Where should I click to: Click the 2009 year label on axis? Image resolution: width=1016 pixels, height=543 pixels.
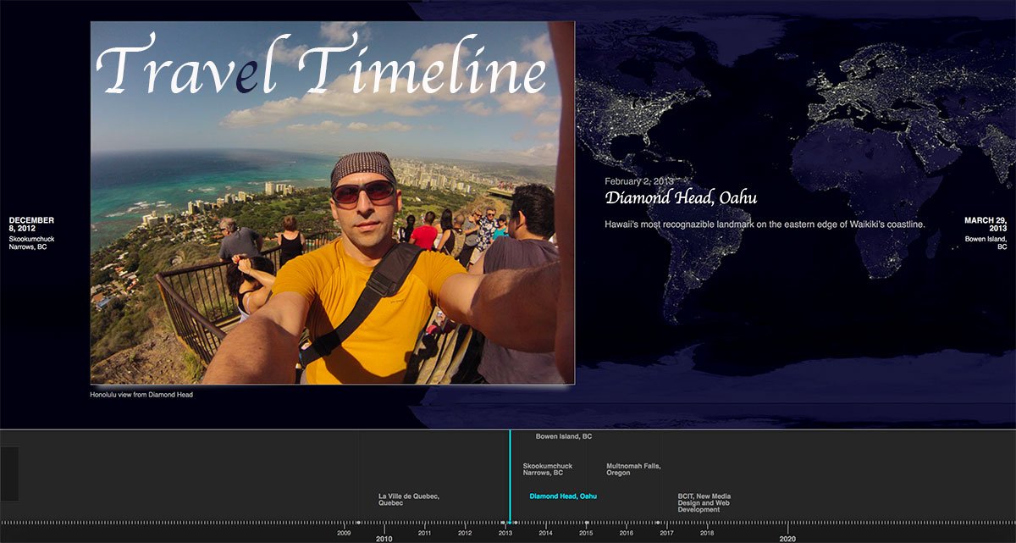(x=344, y=534)
